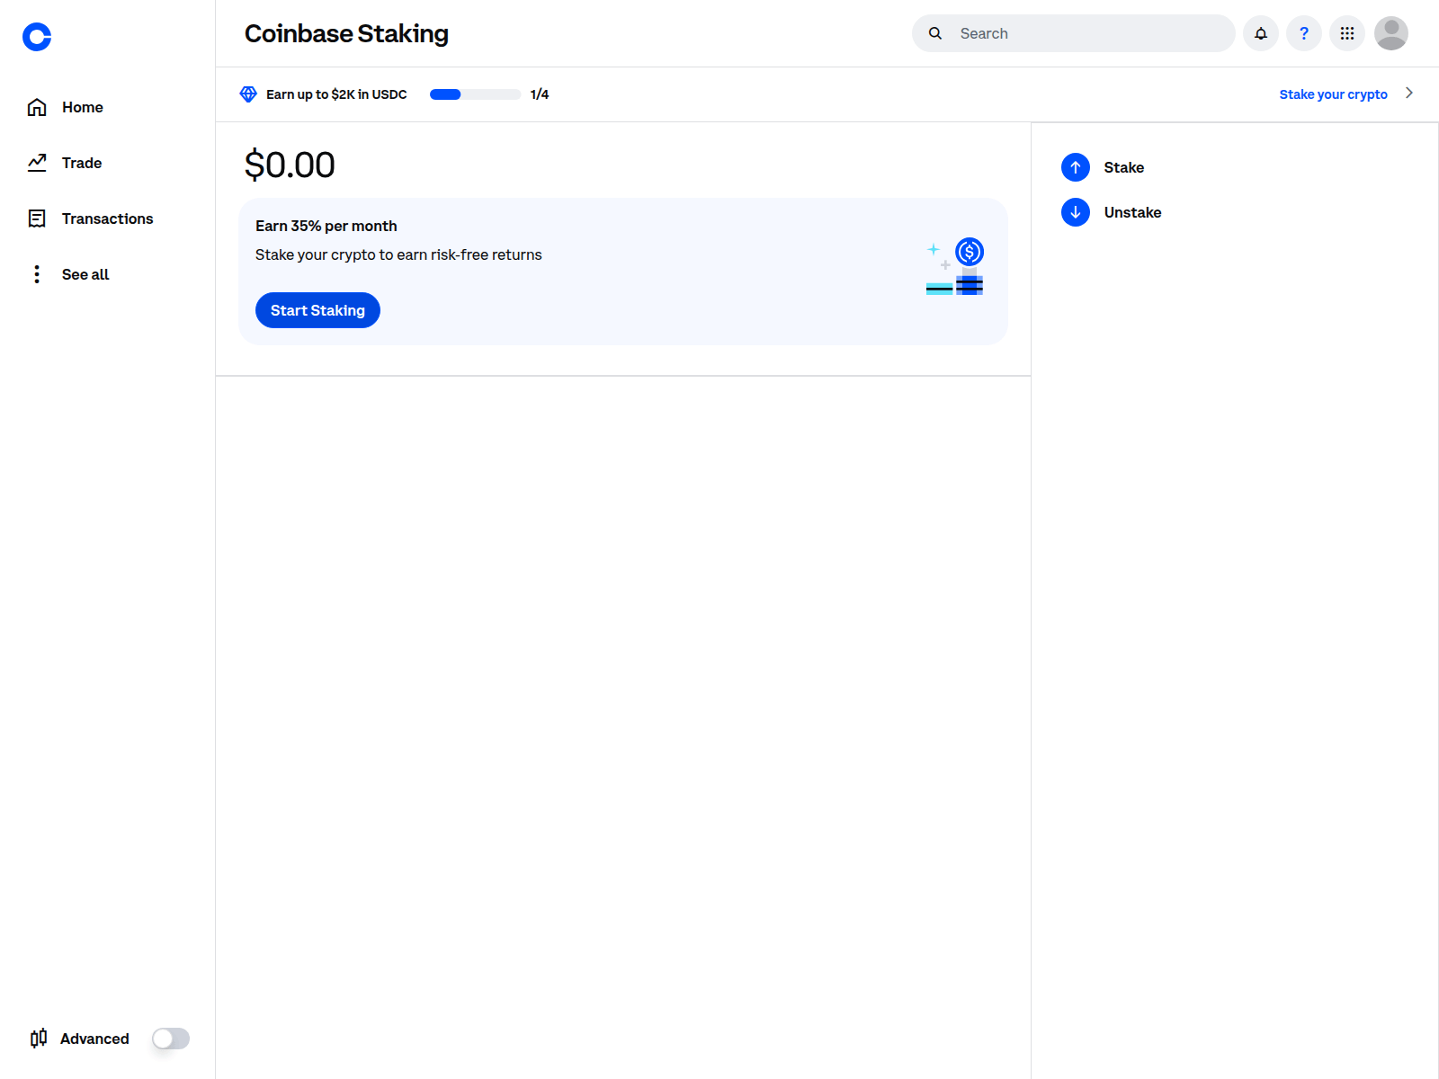Go to Home in sidebar

(x=82, y=107)
